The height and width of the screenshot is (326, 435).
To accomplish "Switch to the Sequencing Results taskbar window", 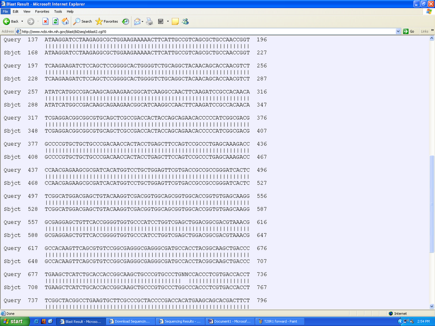I will point(179,321).
